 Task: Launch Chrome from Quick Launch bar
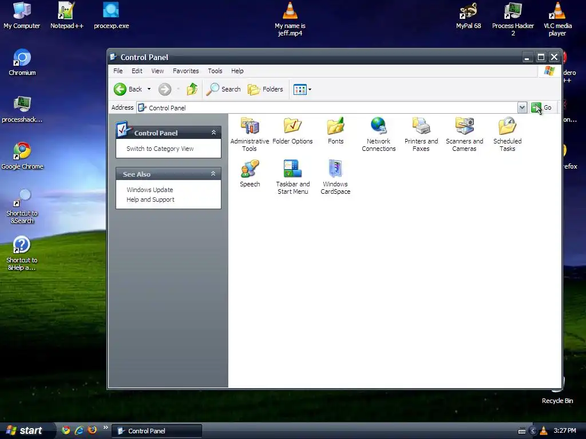point(66,430)
